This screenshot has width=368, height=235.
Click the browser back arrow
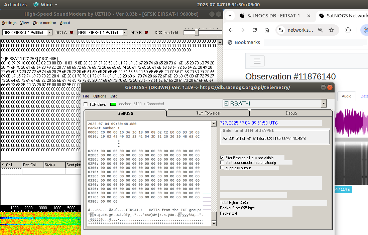point(231,30)
